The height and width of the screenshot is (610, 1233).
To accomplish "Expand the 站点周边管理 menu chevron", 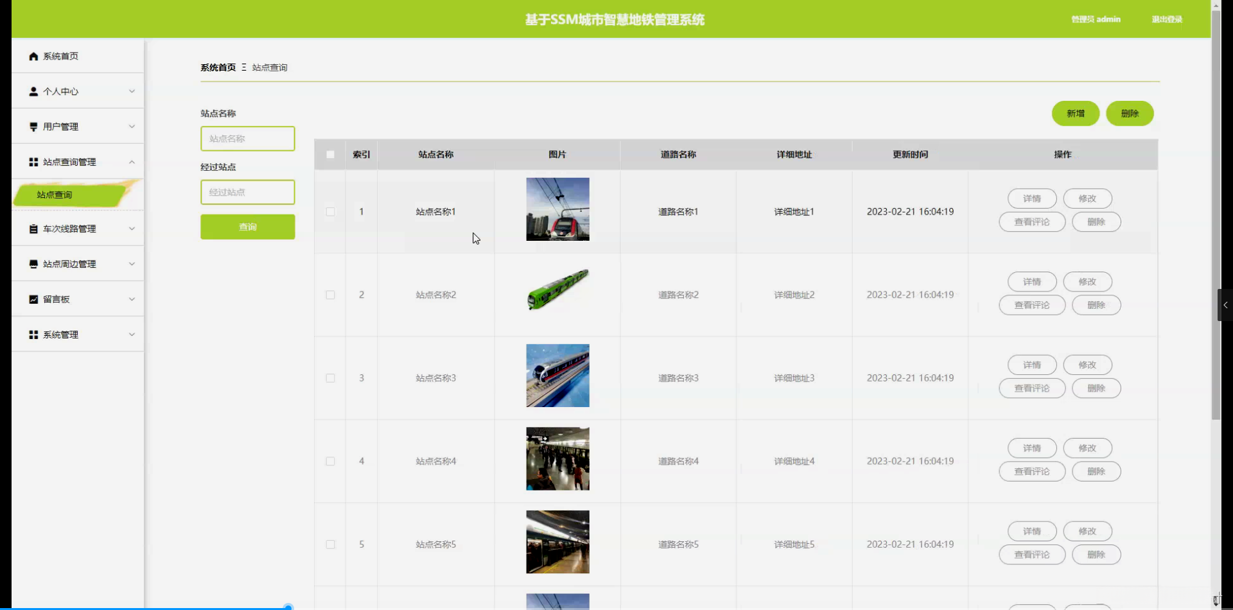I will click(x=132, y=265).
